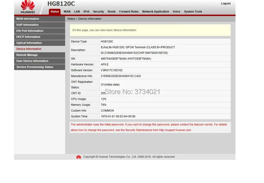Click the 'Memory Usage:' label

pyautogui.click(x=81, y=105)
